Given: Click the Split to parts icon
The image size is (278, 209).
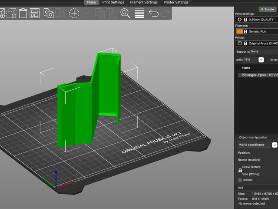Looking at the screenshot, I should (x=112, y=13).
